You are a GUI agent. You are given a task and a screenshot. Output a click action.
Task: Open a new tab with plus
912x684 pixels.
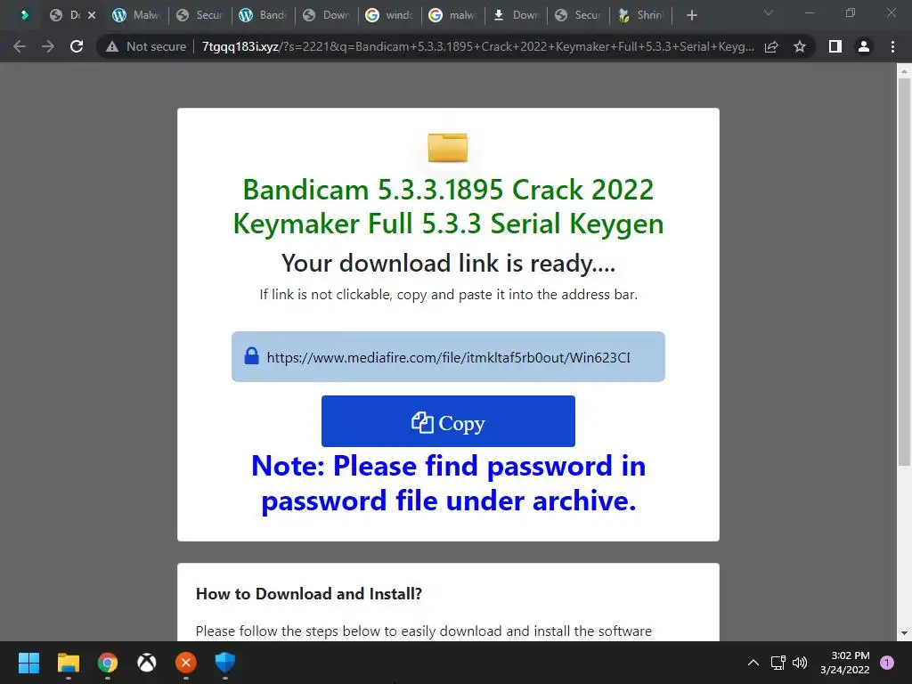pos(691,15)
